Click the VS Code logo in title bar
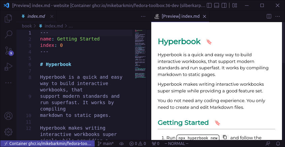Viewport: 285px width, 147px height. click(x=6, y=5)
